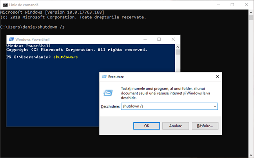Minimize the Windows PowerShell window

[x=145, y=39]
